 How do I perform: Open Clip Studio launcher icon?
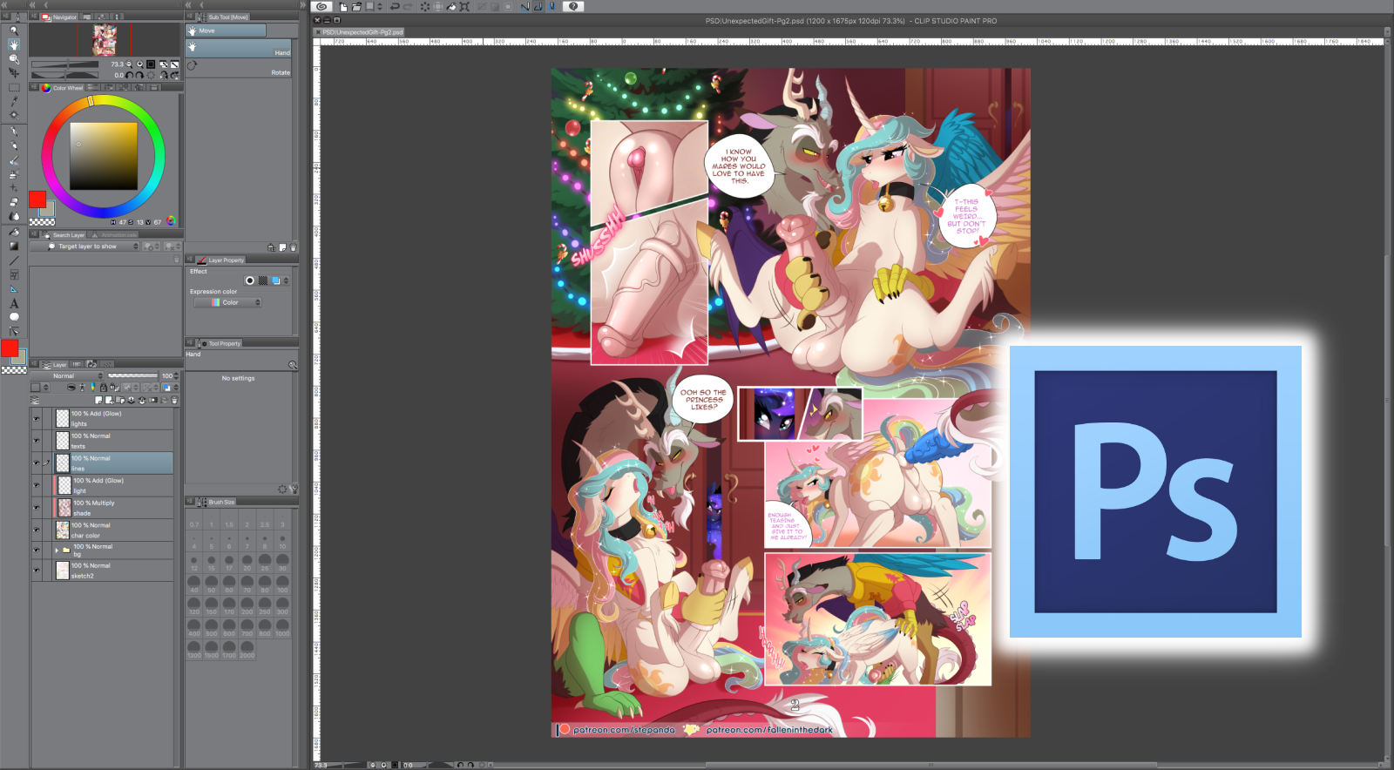[x=322, y=6]
